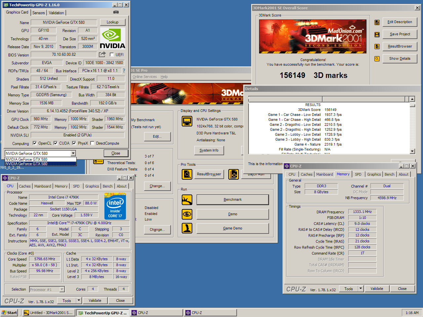Click the DRAM Frequency value field

pos(362,212)
